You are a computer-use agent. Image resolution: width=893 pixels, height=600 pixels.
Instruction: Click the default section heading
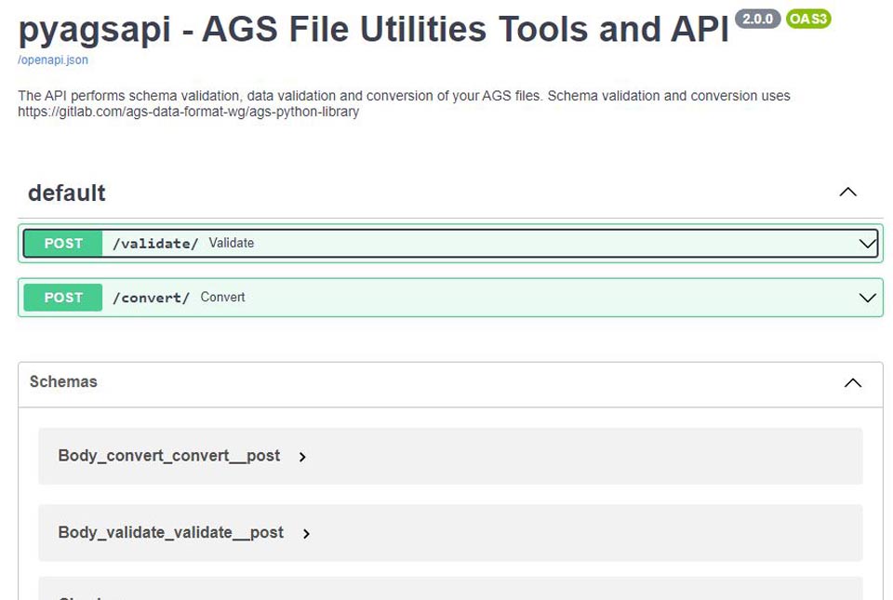(x=67, y=193)
